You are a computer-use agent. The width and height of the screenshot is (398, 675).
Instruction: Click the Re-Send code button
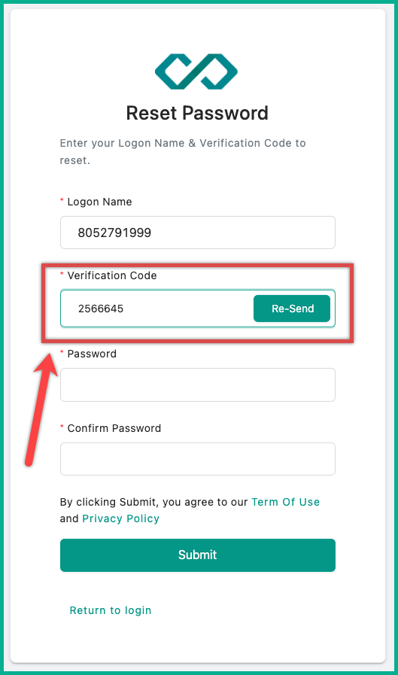tap(292, 309)
